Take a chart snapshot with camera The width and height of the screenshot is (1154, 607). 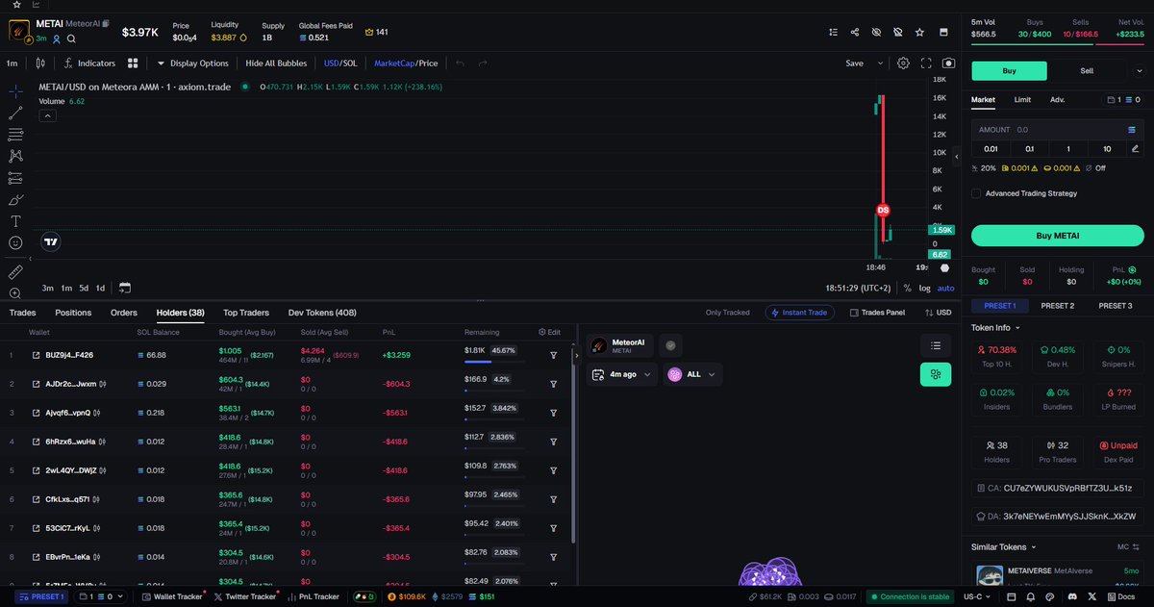pos(948,63)
